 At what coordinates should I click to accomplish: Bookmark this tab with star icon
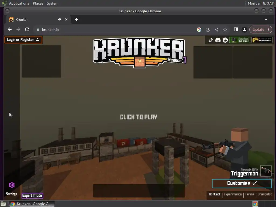225,30
